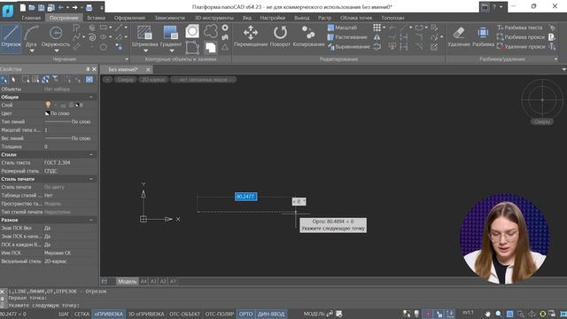Toggle СЕТКА grid display
Viewport: 567px width, 319px height.
coord(82,314)
